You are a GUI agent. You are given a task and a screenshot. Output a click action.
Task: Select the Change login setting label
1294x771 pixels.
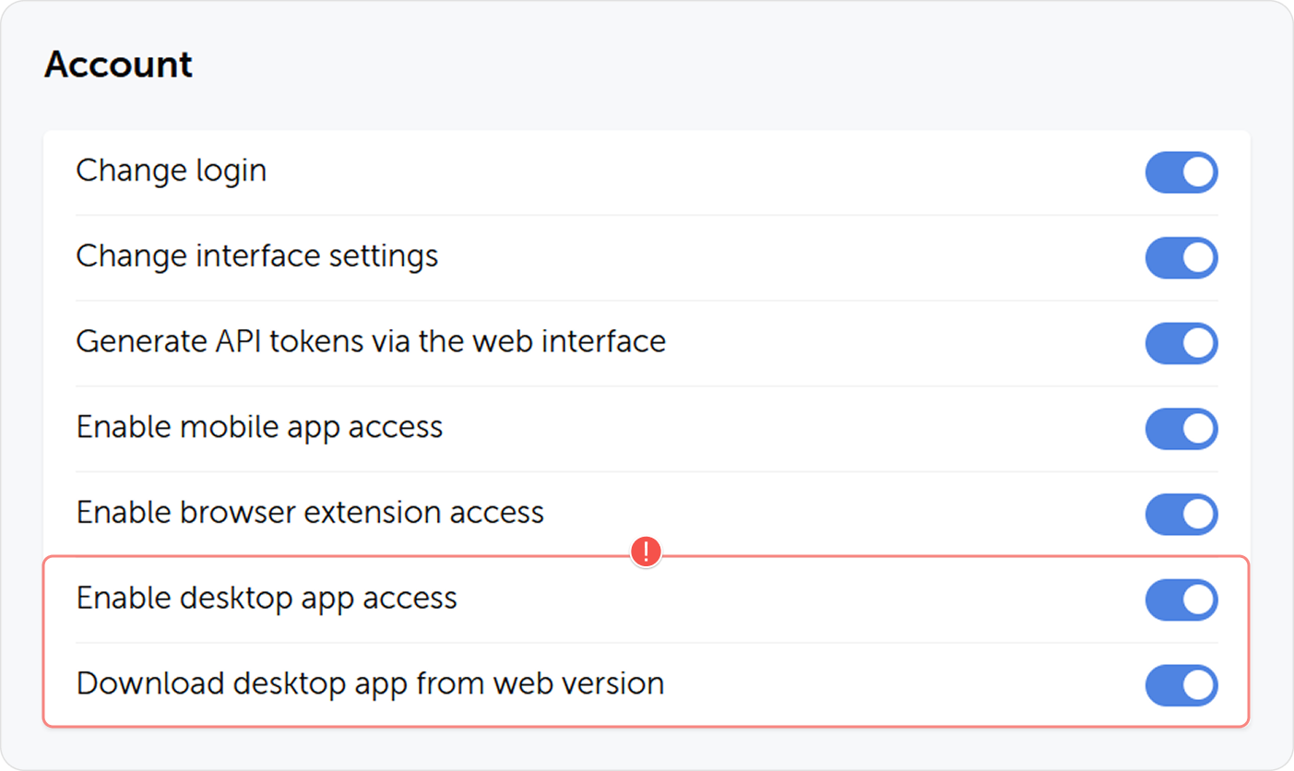(x=172, y=172)
